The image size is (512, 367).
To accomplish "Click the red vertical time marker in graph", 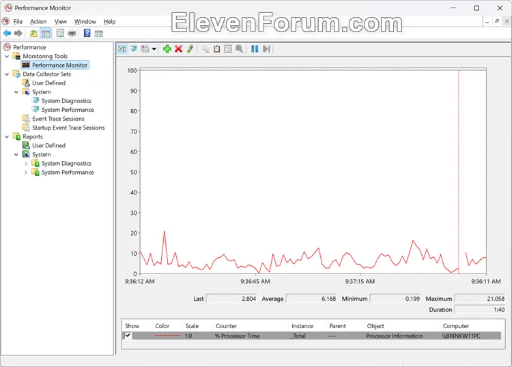I will point(458,172).
